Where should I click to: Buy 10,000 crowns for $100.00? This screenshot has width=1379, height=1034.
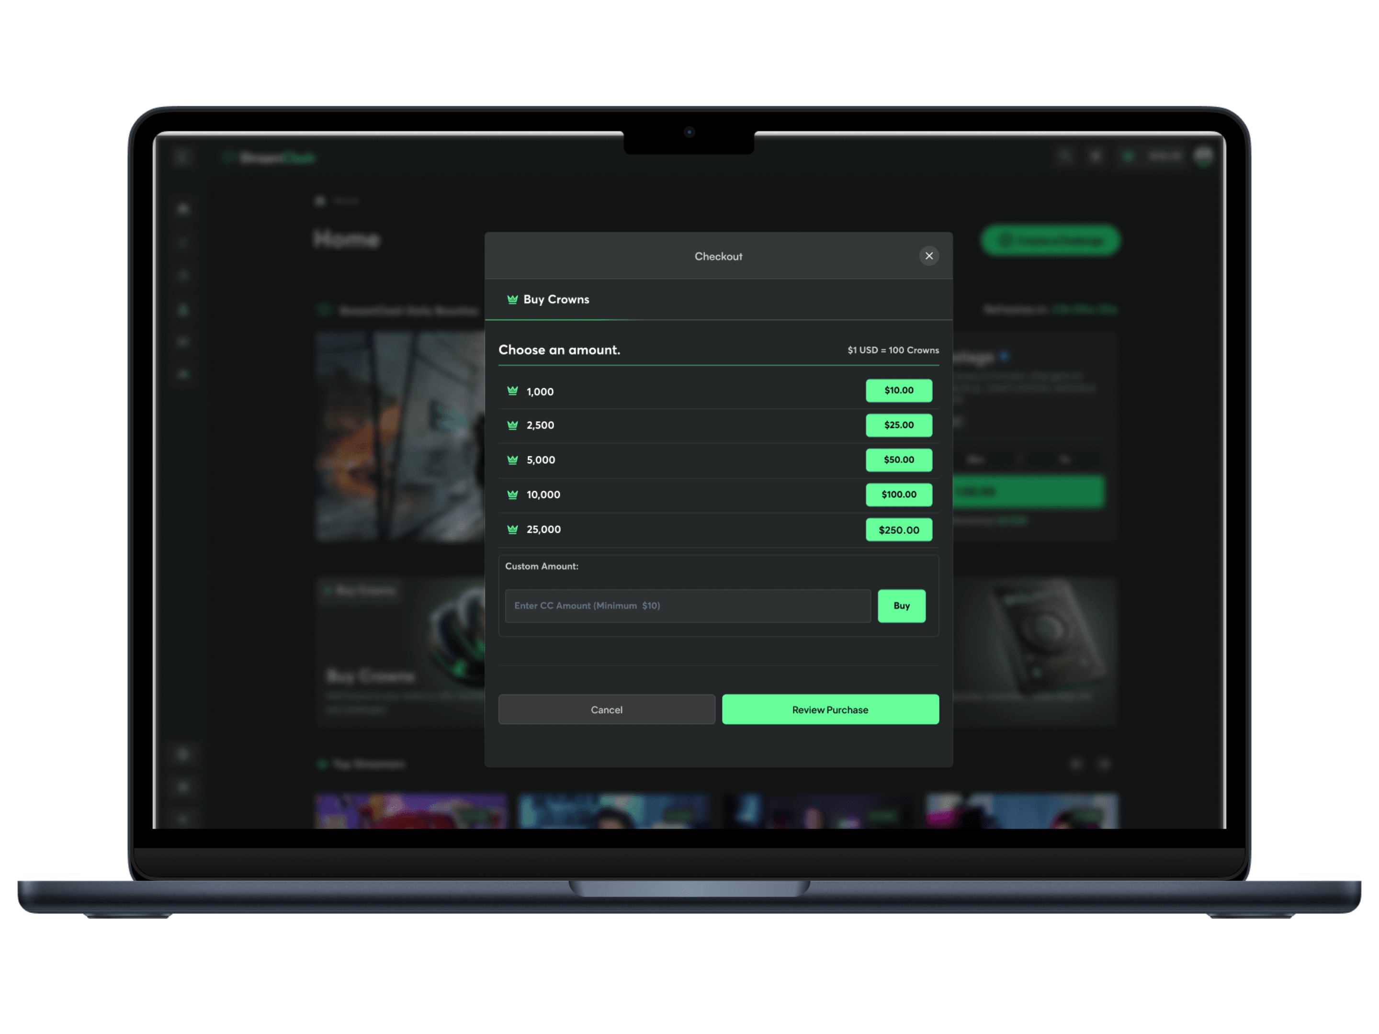[x=899, y=495]
